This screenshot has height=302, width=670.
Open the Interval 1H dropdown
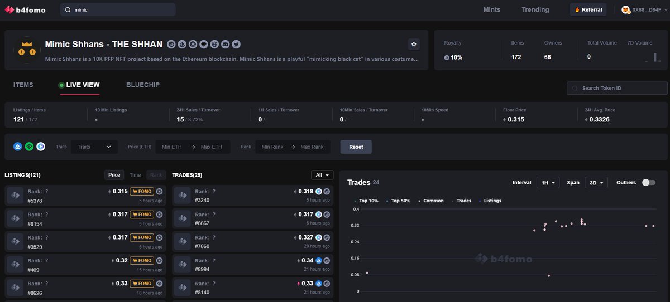click(548, 183)
